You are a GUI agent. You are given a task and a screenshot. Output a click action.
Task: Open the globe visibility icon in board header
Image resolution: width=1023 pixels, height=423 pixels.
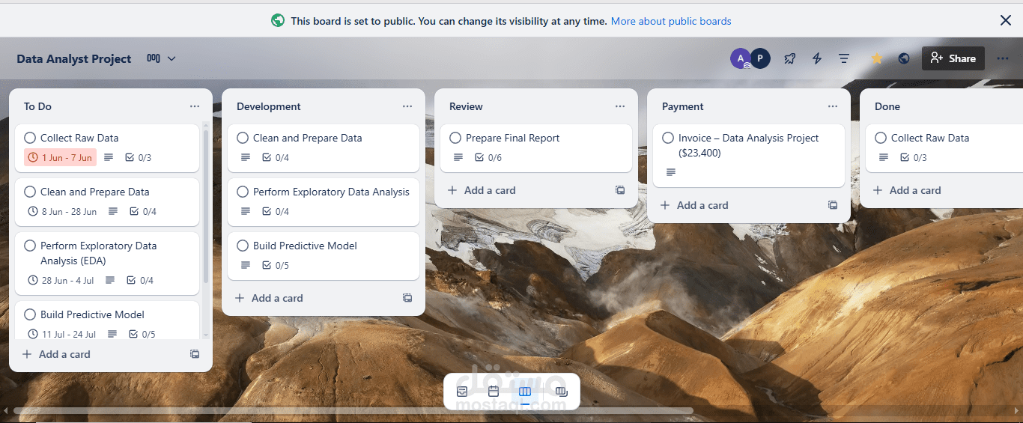pos(904,58)
